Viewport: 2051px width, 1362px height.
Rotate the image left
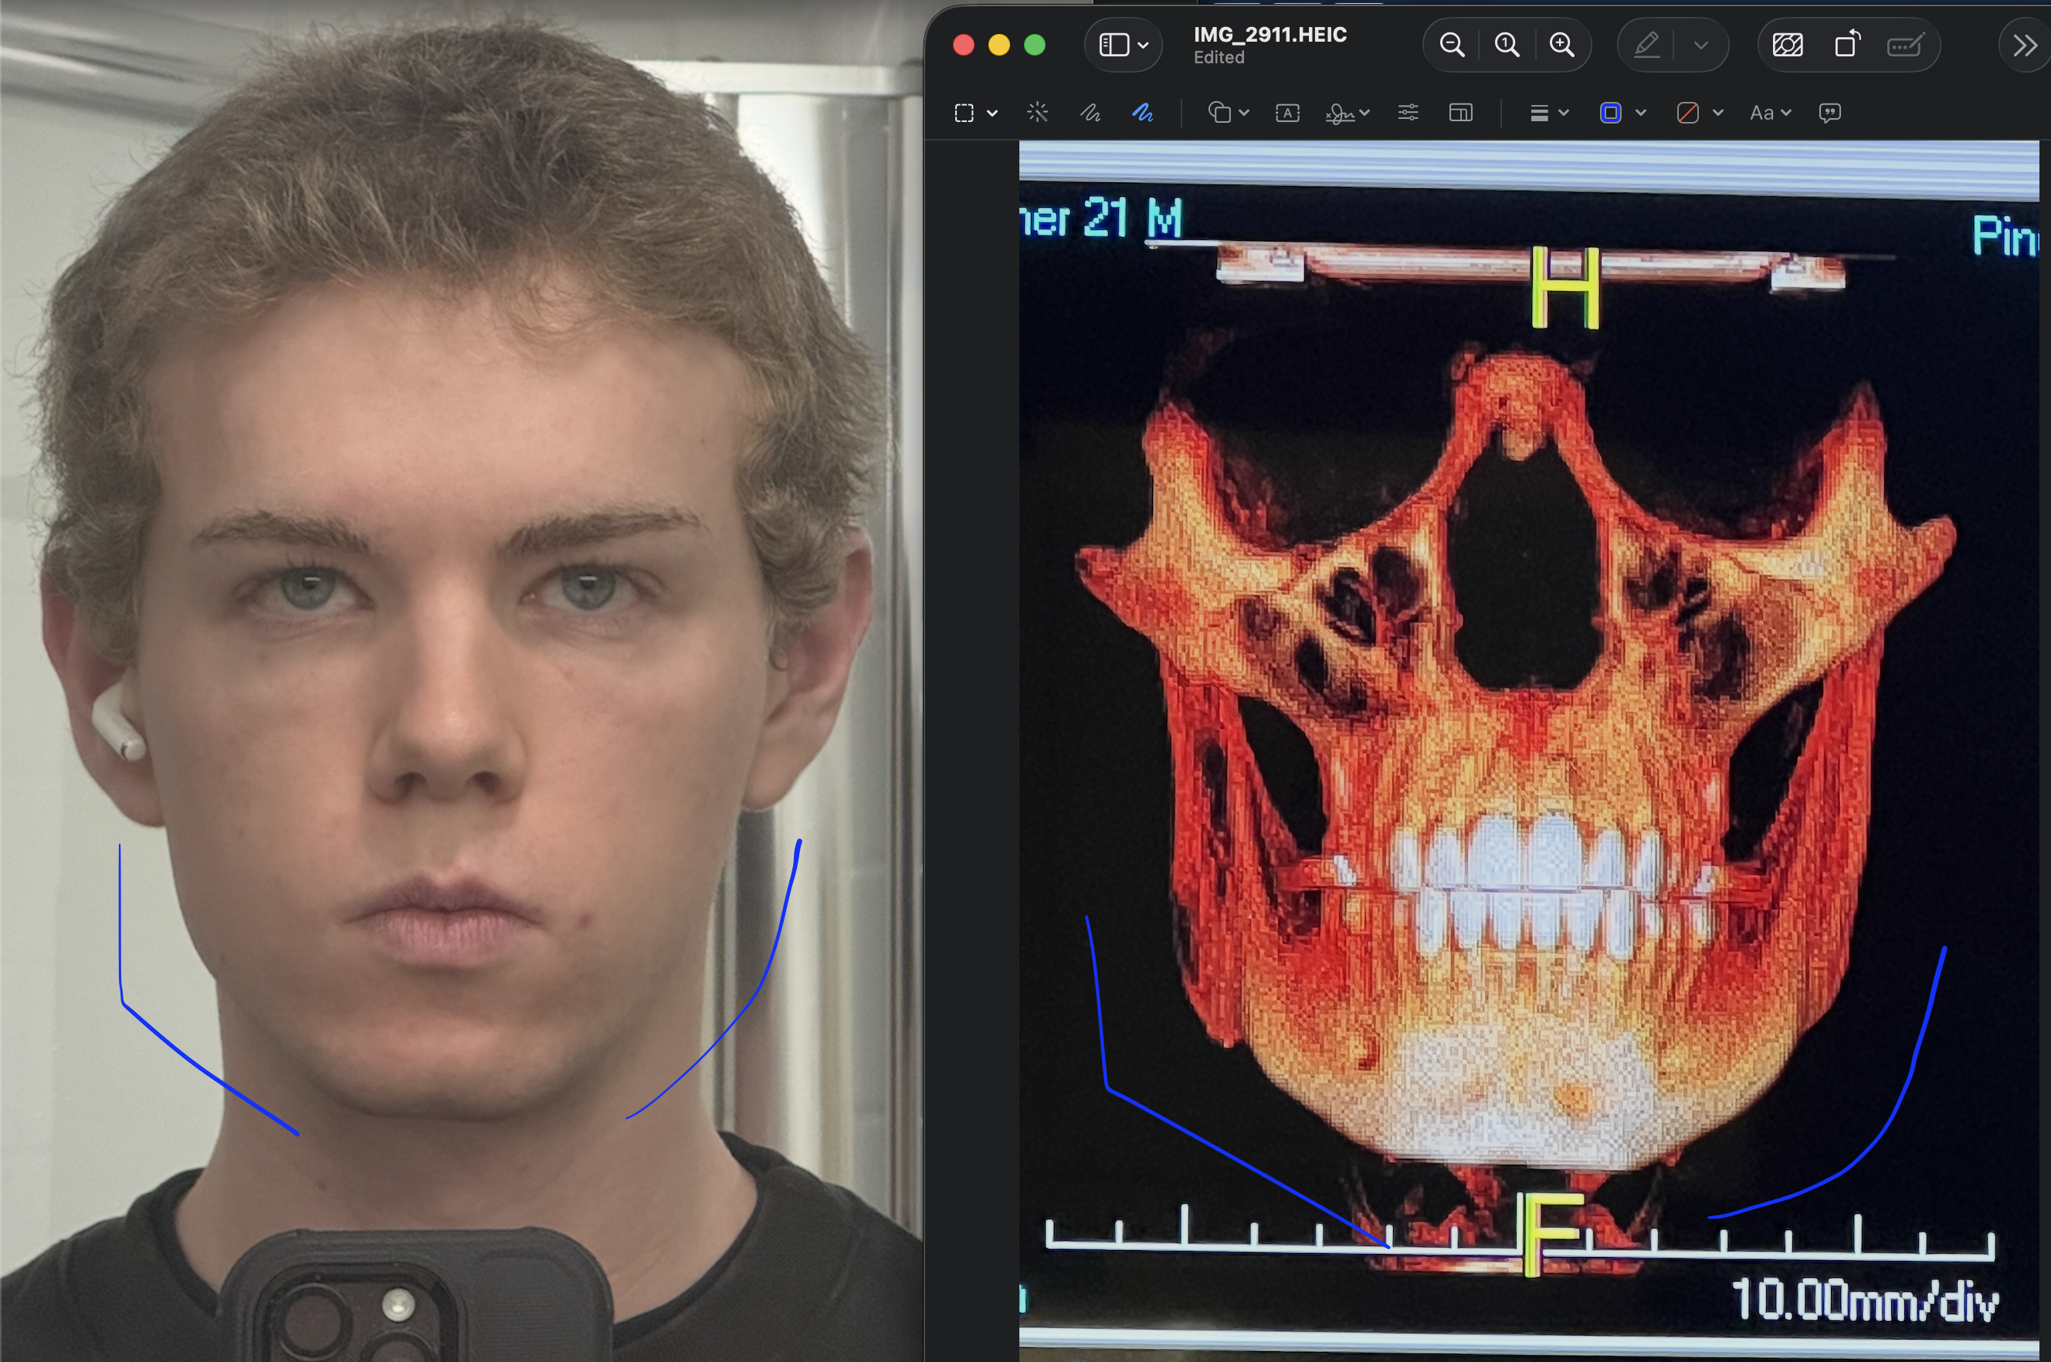(1847, 45)
